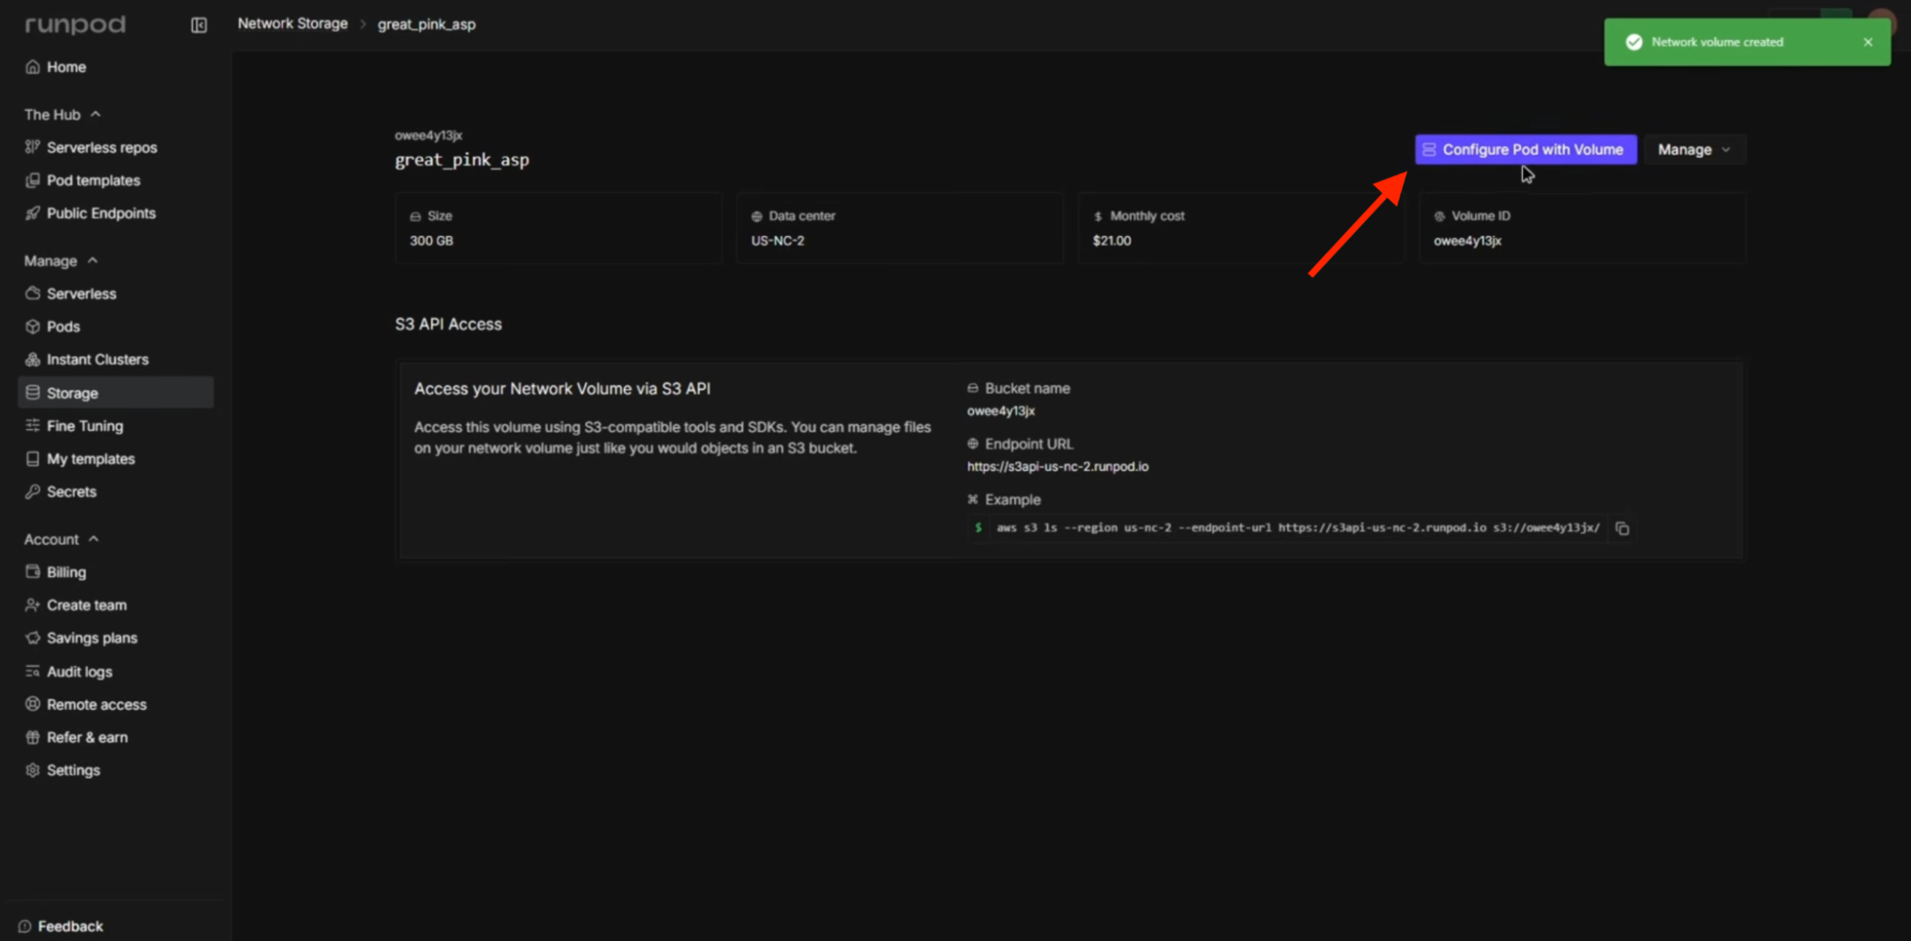This screenshot has height=941, width=1911.
Task: Click the Create team icon
Action: point(33,605)
